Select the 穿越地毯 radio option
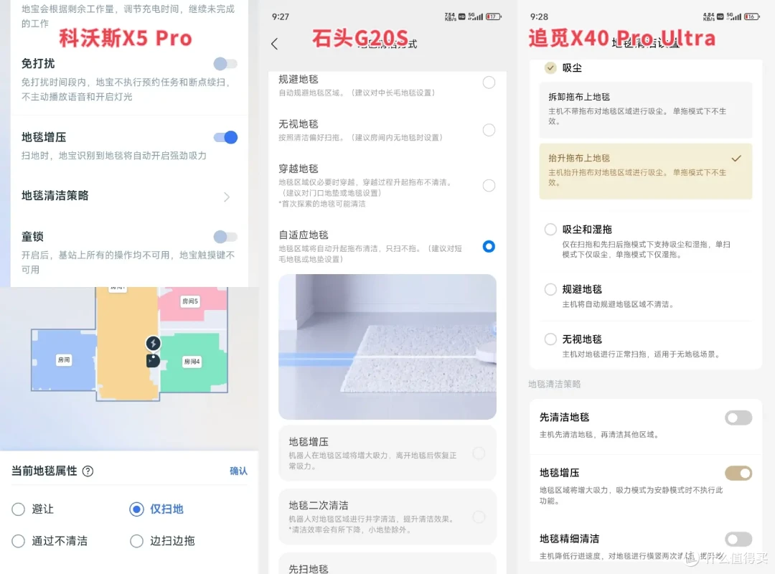 [x=489, y=185]
